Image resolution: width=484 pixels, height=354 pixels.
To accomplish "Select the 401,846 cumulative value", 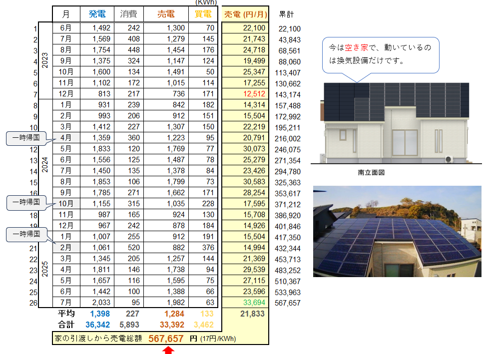I will click(x=288, y=227).
